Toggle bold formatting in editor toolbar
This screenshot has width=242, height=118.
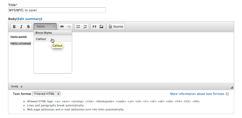(x=14, y=27)
